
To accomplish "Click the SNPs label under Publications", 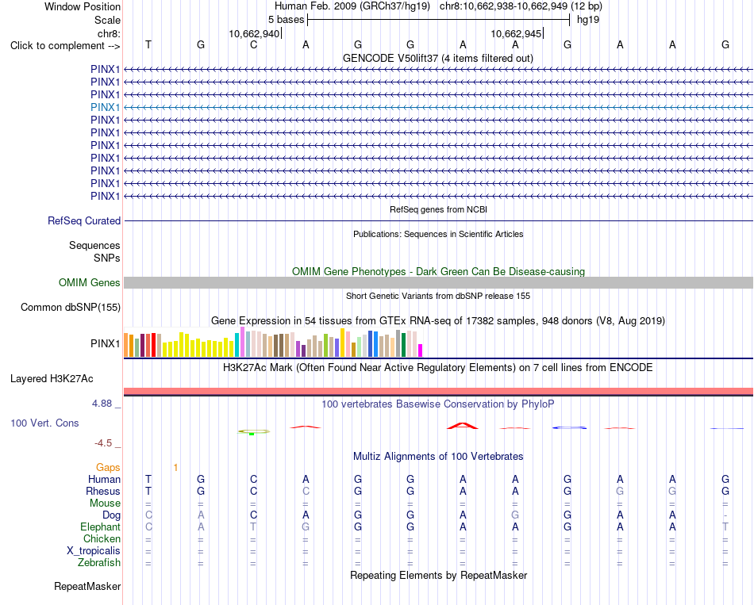I will [107, 258].
